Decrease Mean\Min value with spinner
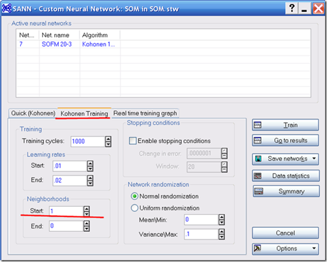327x262 pixels. click(222, 222)
